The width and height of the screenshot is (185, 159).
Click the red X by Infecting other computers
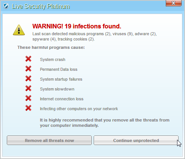point(28,108)
